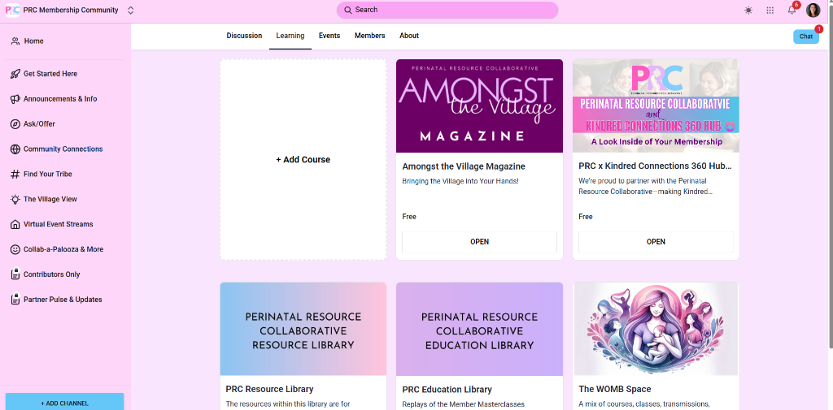This screenshot has width=833, height=410.
Task: Click the PRC Resource Library title
Action: (x=269, y=390)
